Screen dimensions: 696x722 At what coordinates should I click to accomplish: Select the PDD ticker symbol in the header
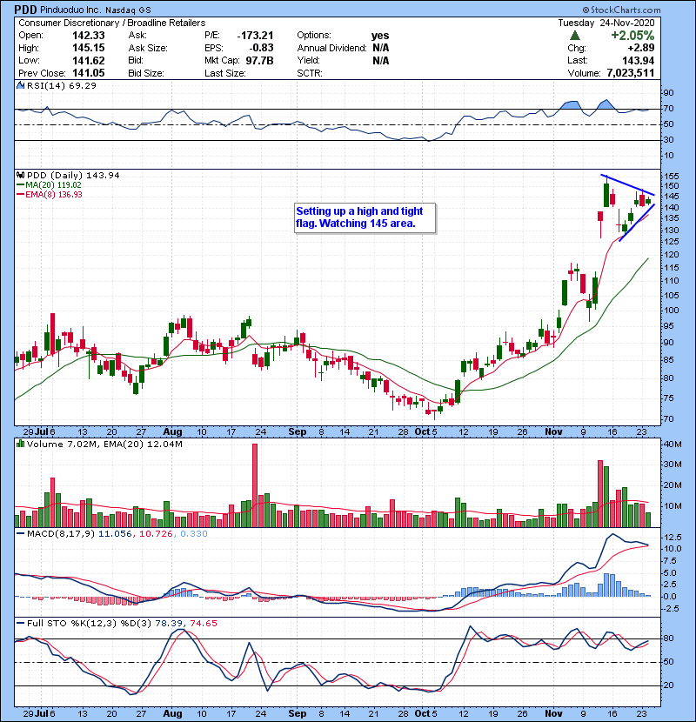click(x=25, y=10)
